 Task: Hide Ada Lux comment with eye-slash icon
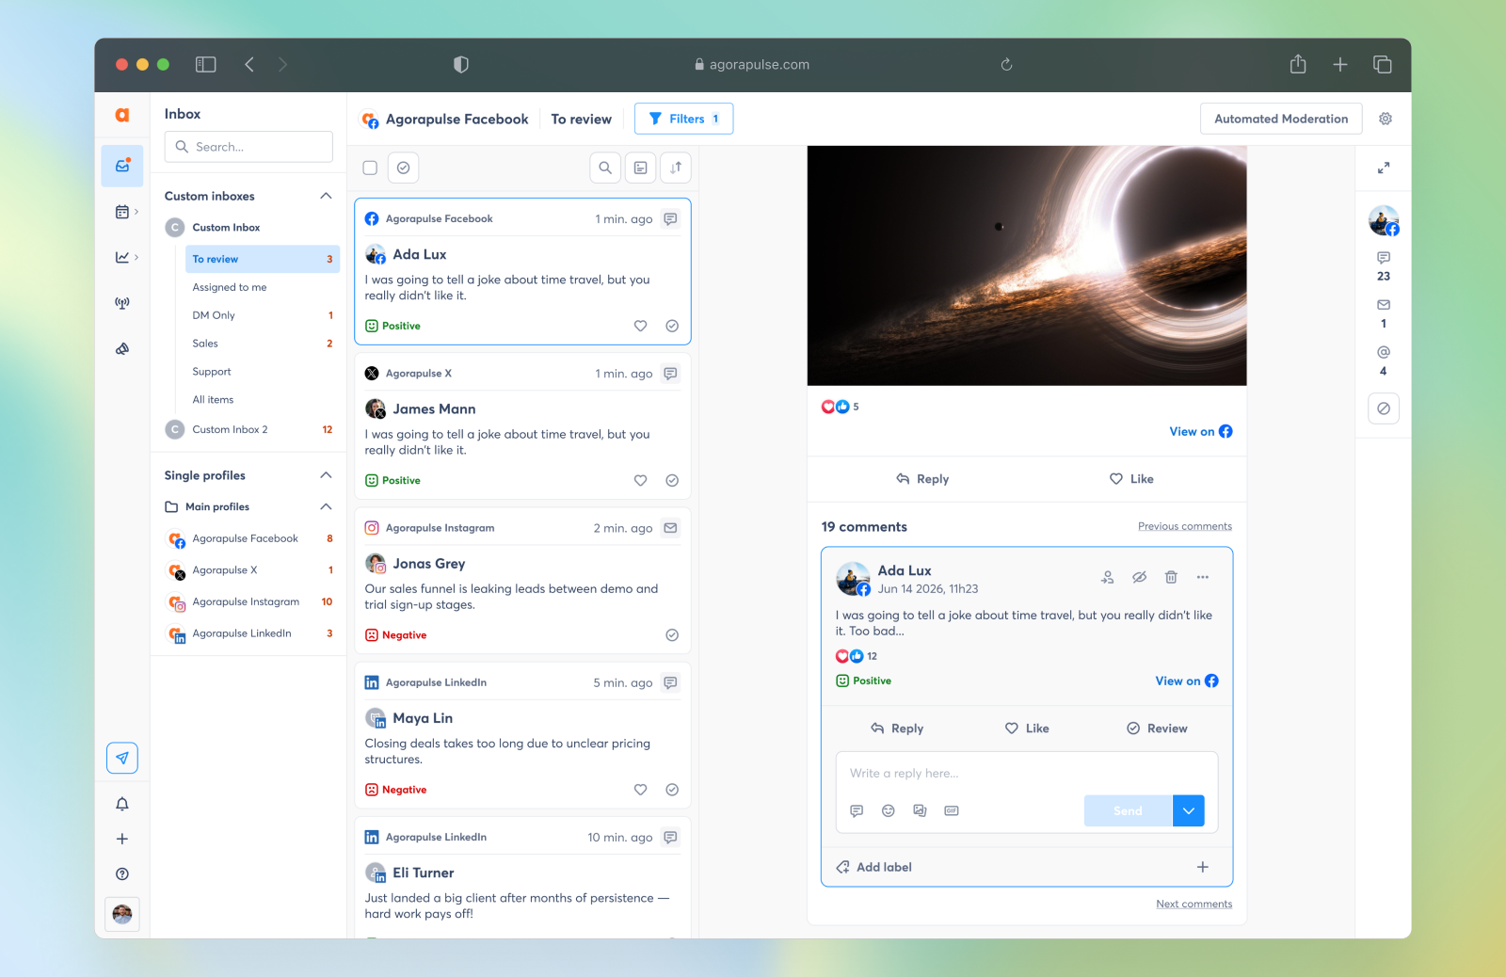pyautogui.click(x=1140, y=577)
